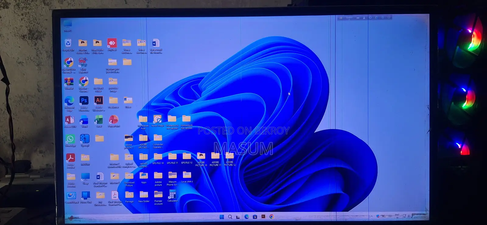Open Adobe Acrobat shortcut
The width and height of the screenshot is (487, 225).
pos(71,161)
